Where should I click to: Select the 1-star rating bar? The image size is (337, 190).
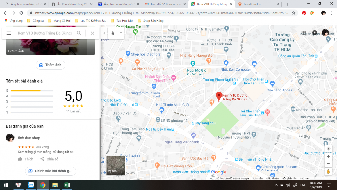pyautogui.click(x=32, y=112)
